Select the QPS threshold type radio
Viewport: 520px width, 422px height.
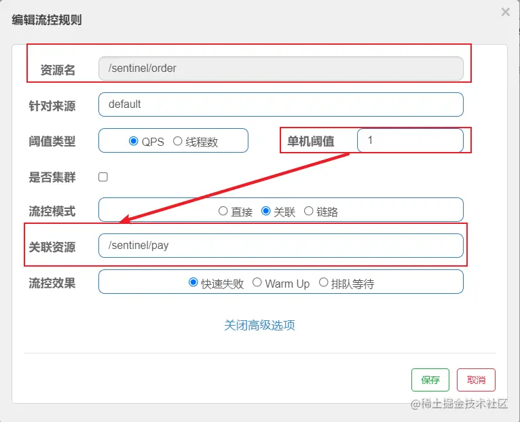click(133, 141)
